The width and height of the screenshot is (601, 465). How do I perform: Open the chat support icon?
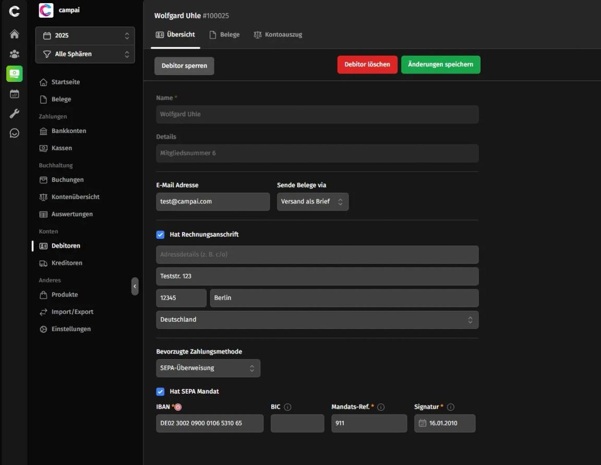14,133
